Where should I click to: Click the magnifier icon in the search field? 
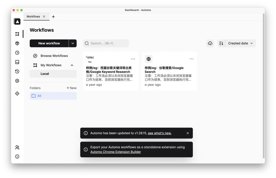tap(87, 43)
